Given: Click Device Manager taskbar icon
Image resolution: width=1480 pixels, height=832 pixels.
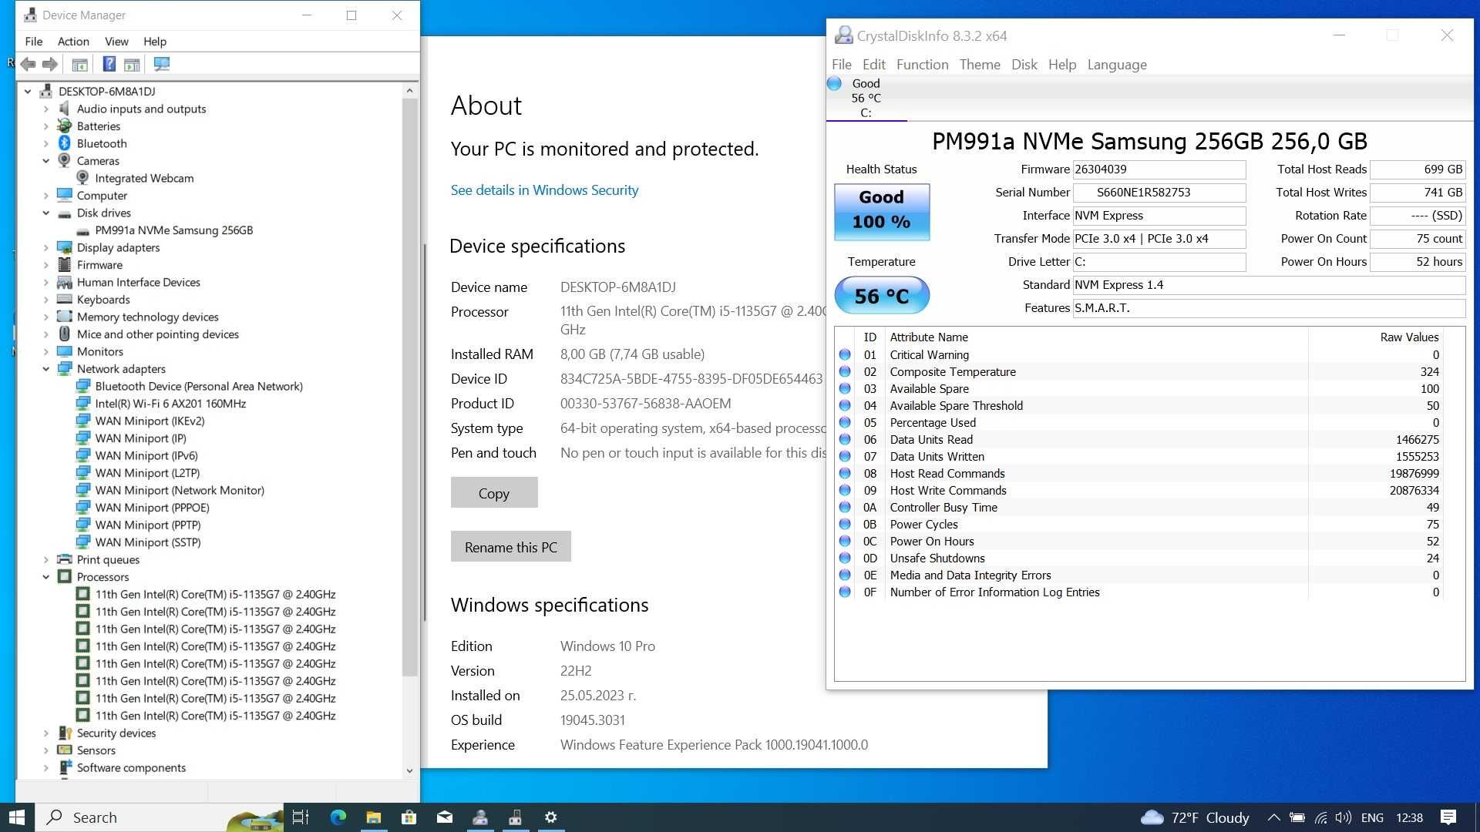Looking at the screenshot, I should pos(516,817).
